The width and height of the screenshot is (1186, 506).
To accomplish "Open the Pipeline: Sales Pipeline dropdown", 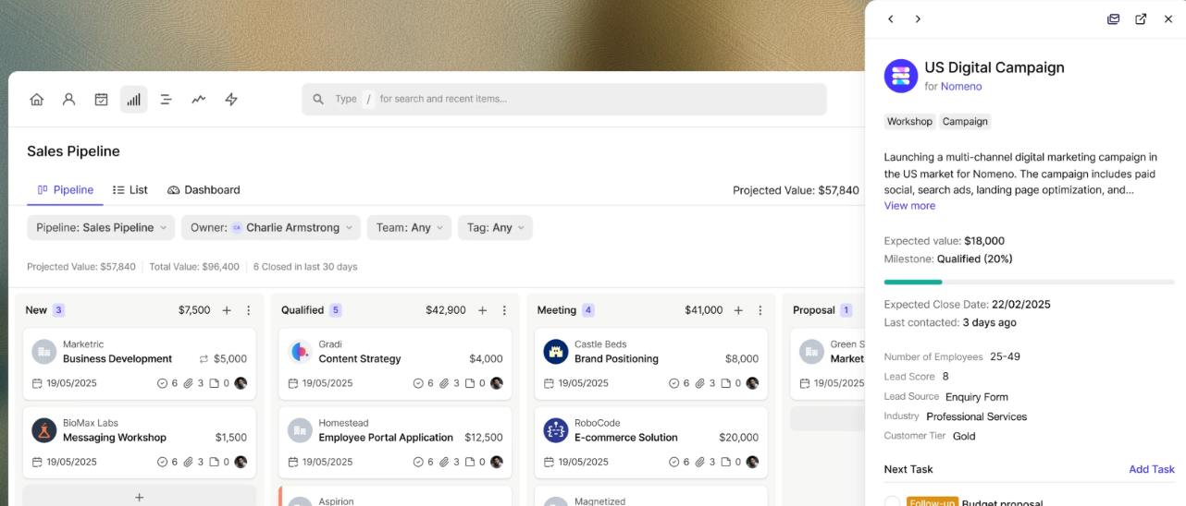I will [102, 228].
